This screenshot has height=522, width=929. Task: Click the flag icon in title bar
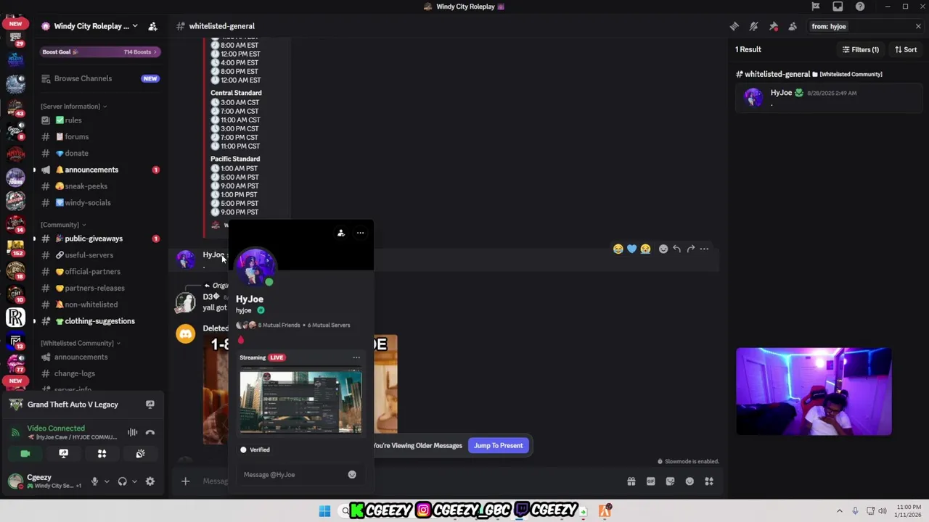pos(816,7)
